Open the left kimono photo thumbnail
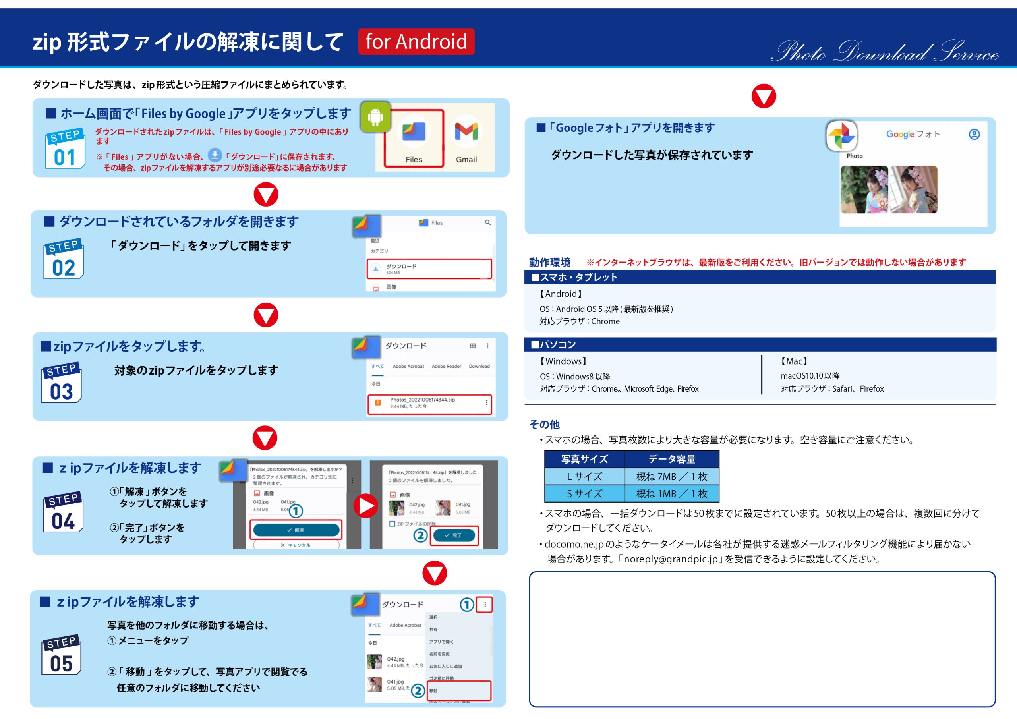 864,189
